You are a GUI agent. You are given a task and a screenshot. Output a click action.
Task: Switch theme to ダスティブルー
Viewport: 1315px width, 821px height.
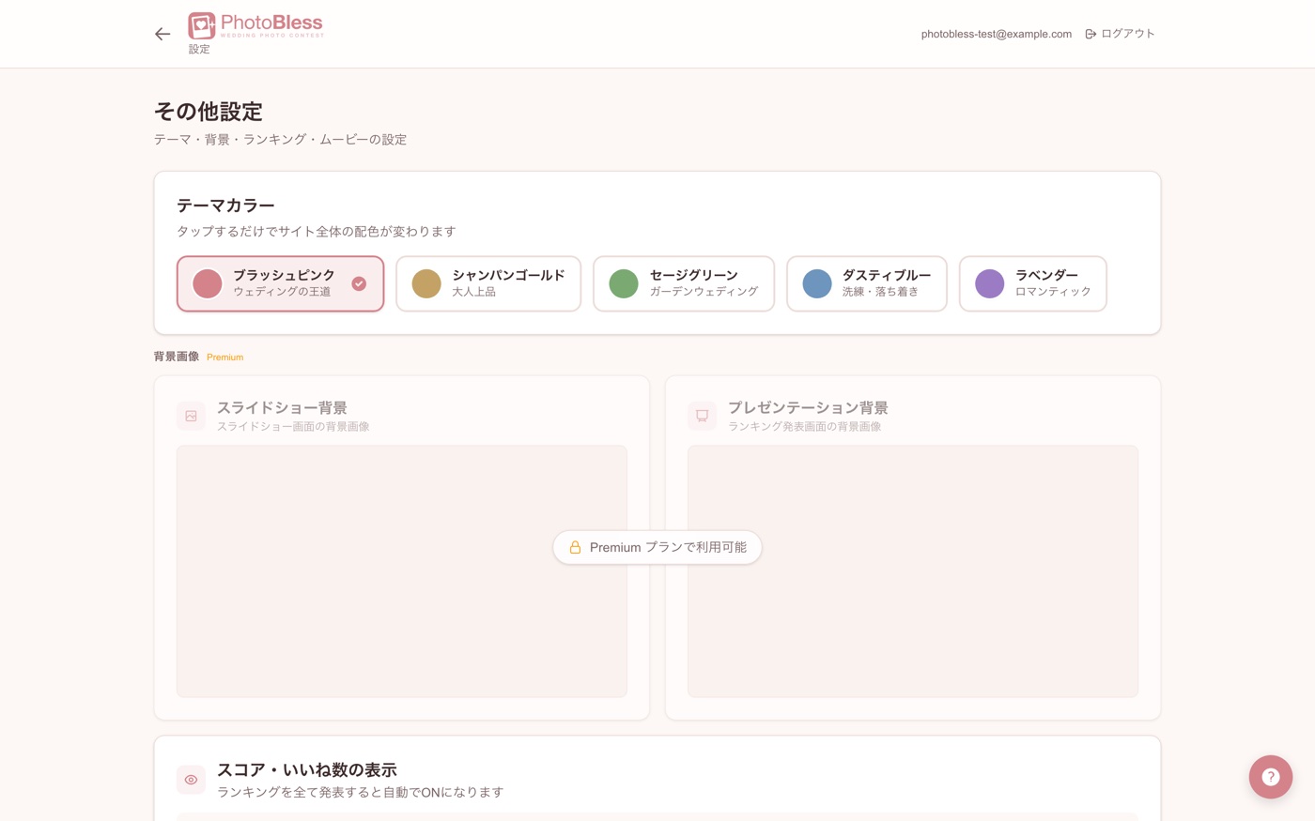coord(867,283)
